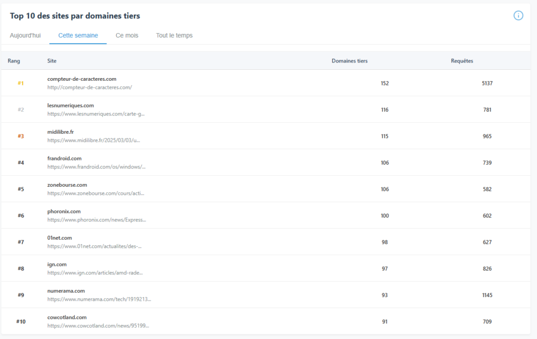Select the ign.com site name
Image resolution: width=537 pixels, height=339 pixels.
coord(57,264)
